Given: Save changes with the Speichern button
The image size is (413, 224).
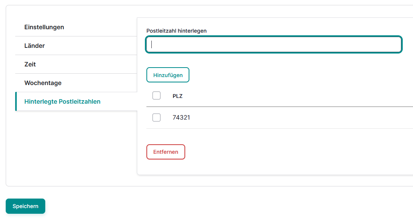Looking at the screenshot, I should (25, 206).
